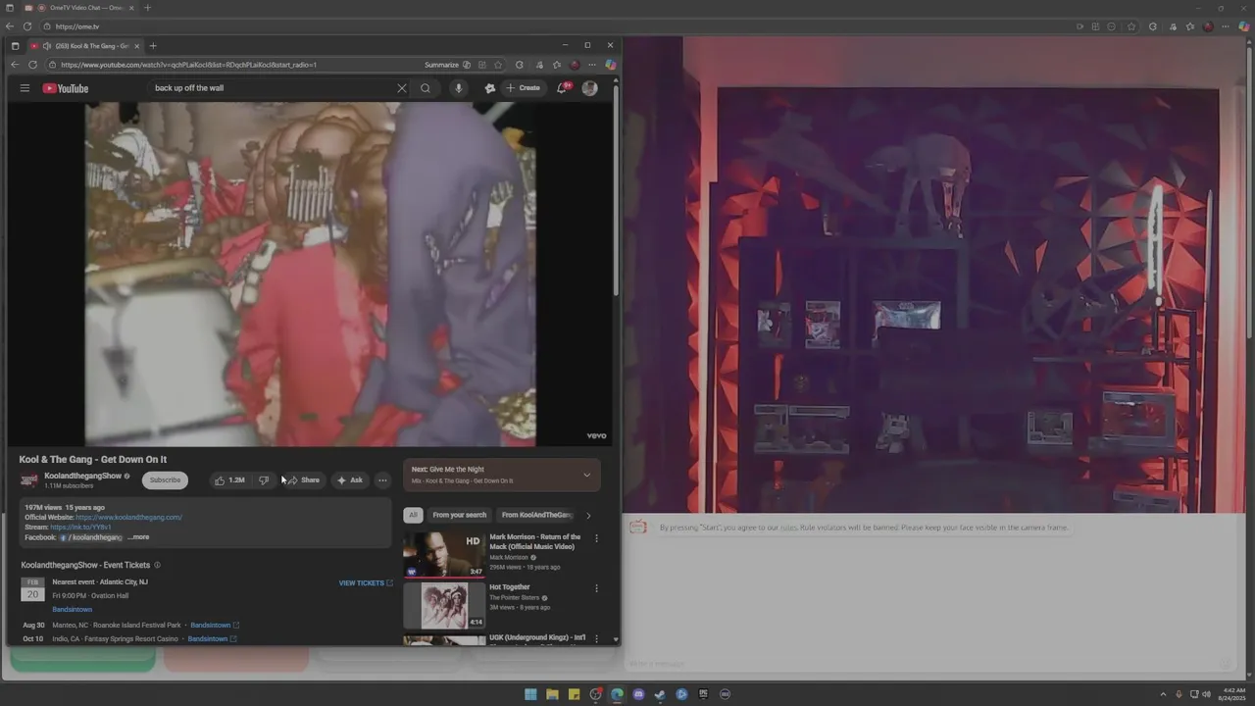
Task: Open browser settings ellipsis in YouTube window
Action: click(592, 65)
